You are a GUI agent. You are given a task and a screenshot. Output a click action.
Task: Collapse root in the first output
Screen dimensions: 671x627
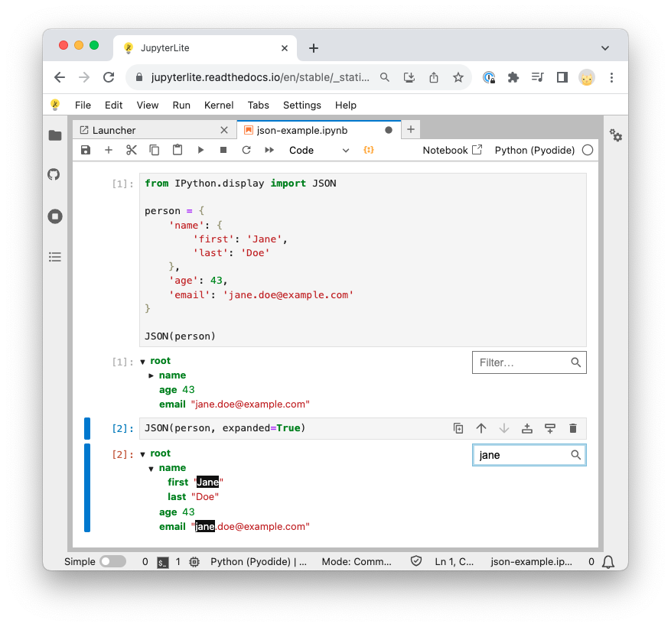pos(143,362)
